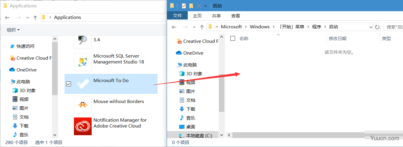
Task: Switch to the 共享 ribbon tab
Action: pyautogui.click(x=216, y=16)
